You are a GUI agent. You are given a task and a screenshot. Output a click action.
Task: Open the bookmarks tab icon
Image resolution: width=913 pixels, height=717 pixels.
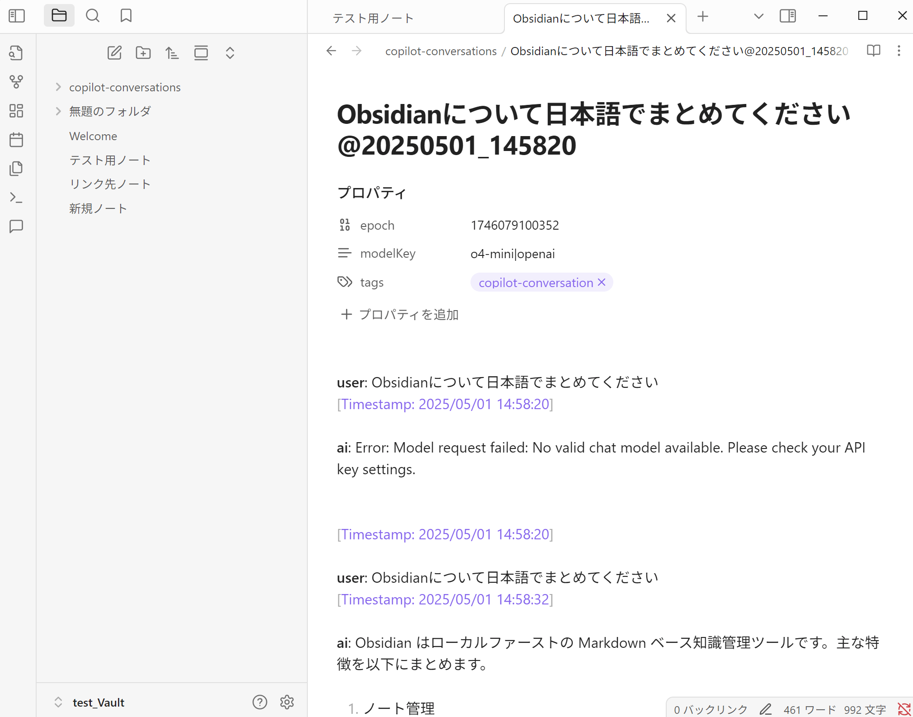126,16
